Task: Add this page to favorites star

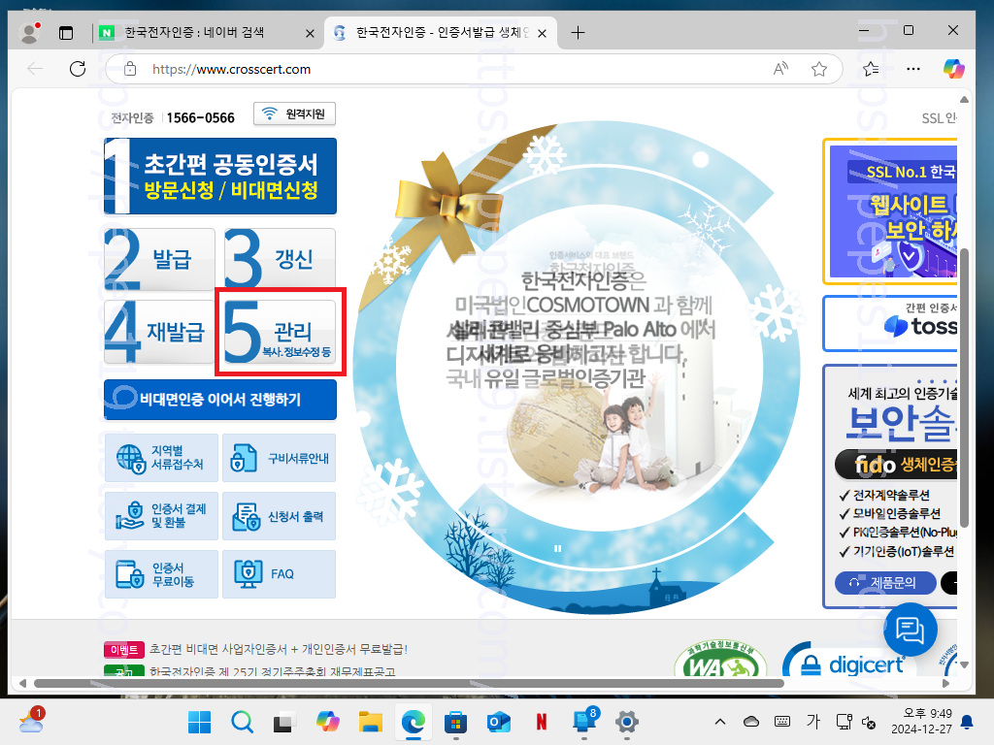Action: (x=819, y=69)
